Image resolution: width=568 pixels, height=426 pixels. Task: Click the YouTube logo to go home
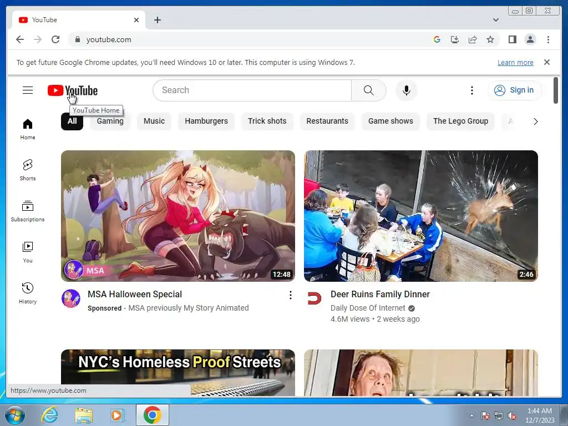tap(73, 90)
